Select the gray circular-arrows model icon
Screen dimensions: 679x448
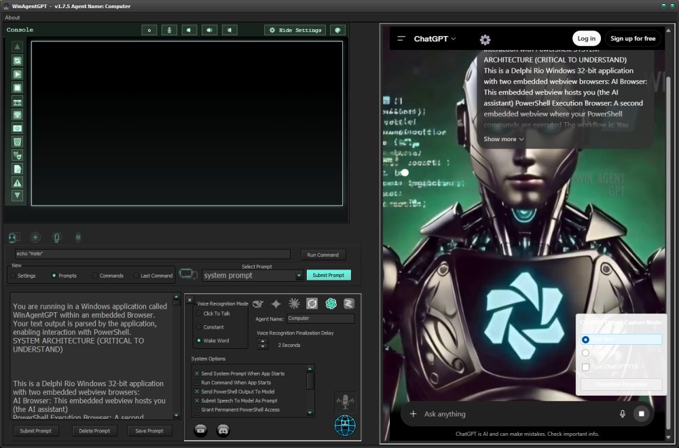(312, 304)
